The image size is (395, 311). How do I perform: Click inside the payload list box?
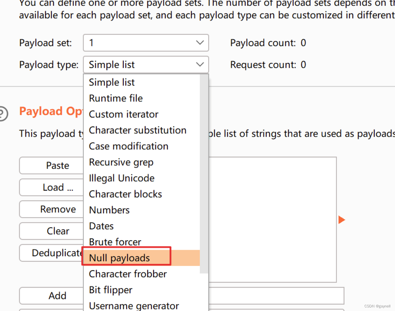click(273, 219)
